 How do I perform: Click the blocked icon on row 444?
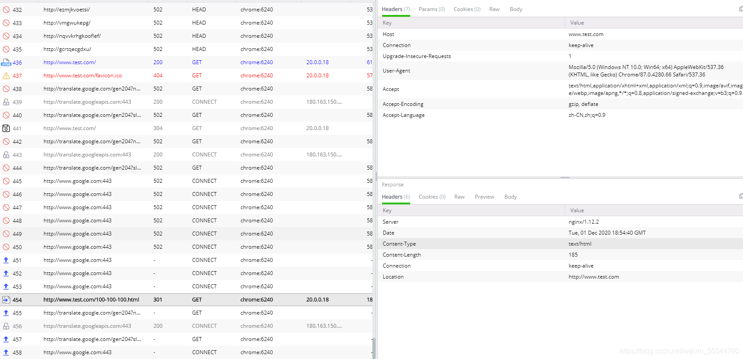coord(6,168)
